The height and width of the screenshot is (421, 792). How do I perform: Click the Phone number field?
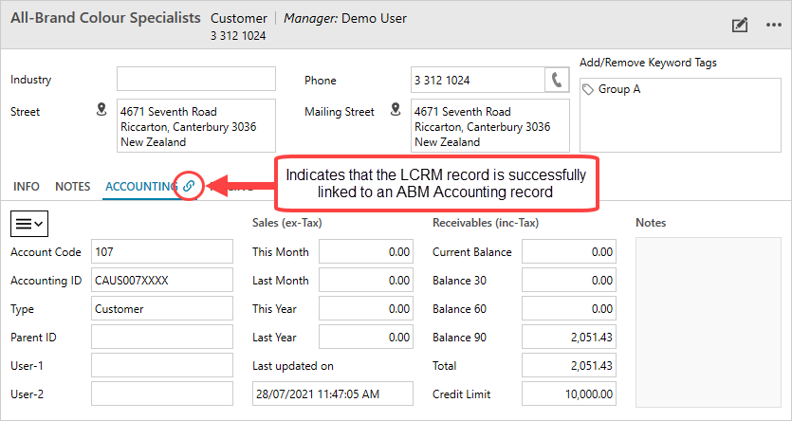click(476, 80)
